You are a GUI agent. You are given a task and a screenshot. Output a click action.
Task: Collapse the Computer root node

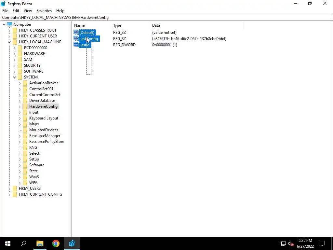tap(4, 24)
